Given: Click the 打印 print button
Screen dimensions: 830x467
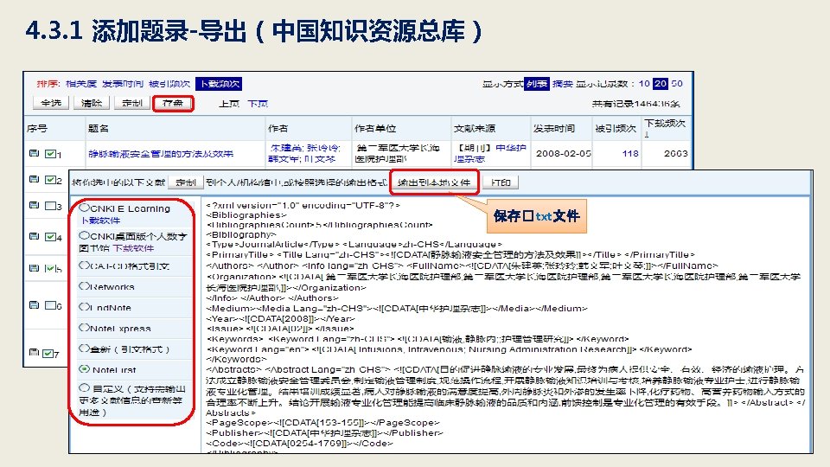Looking at the screenshot, I should point(501,182).
